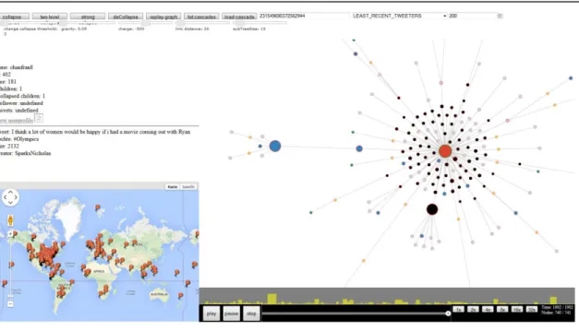This screenshot has height=332, width=579.
Task: Click the play button
Action: (x=211, y=314)
